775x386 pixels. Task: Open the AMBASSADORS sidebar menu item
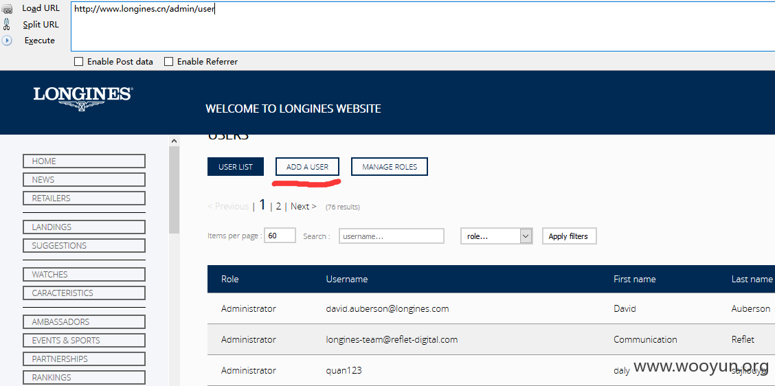(x=84, y=321)
